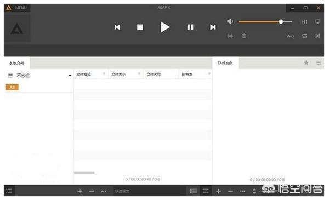Open the playlist tabs menu icon

point(319,62)
